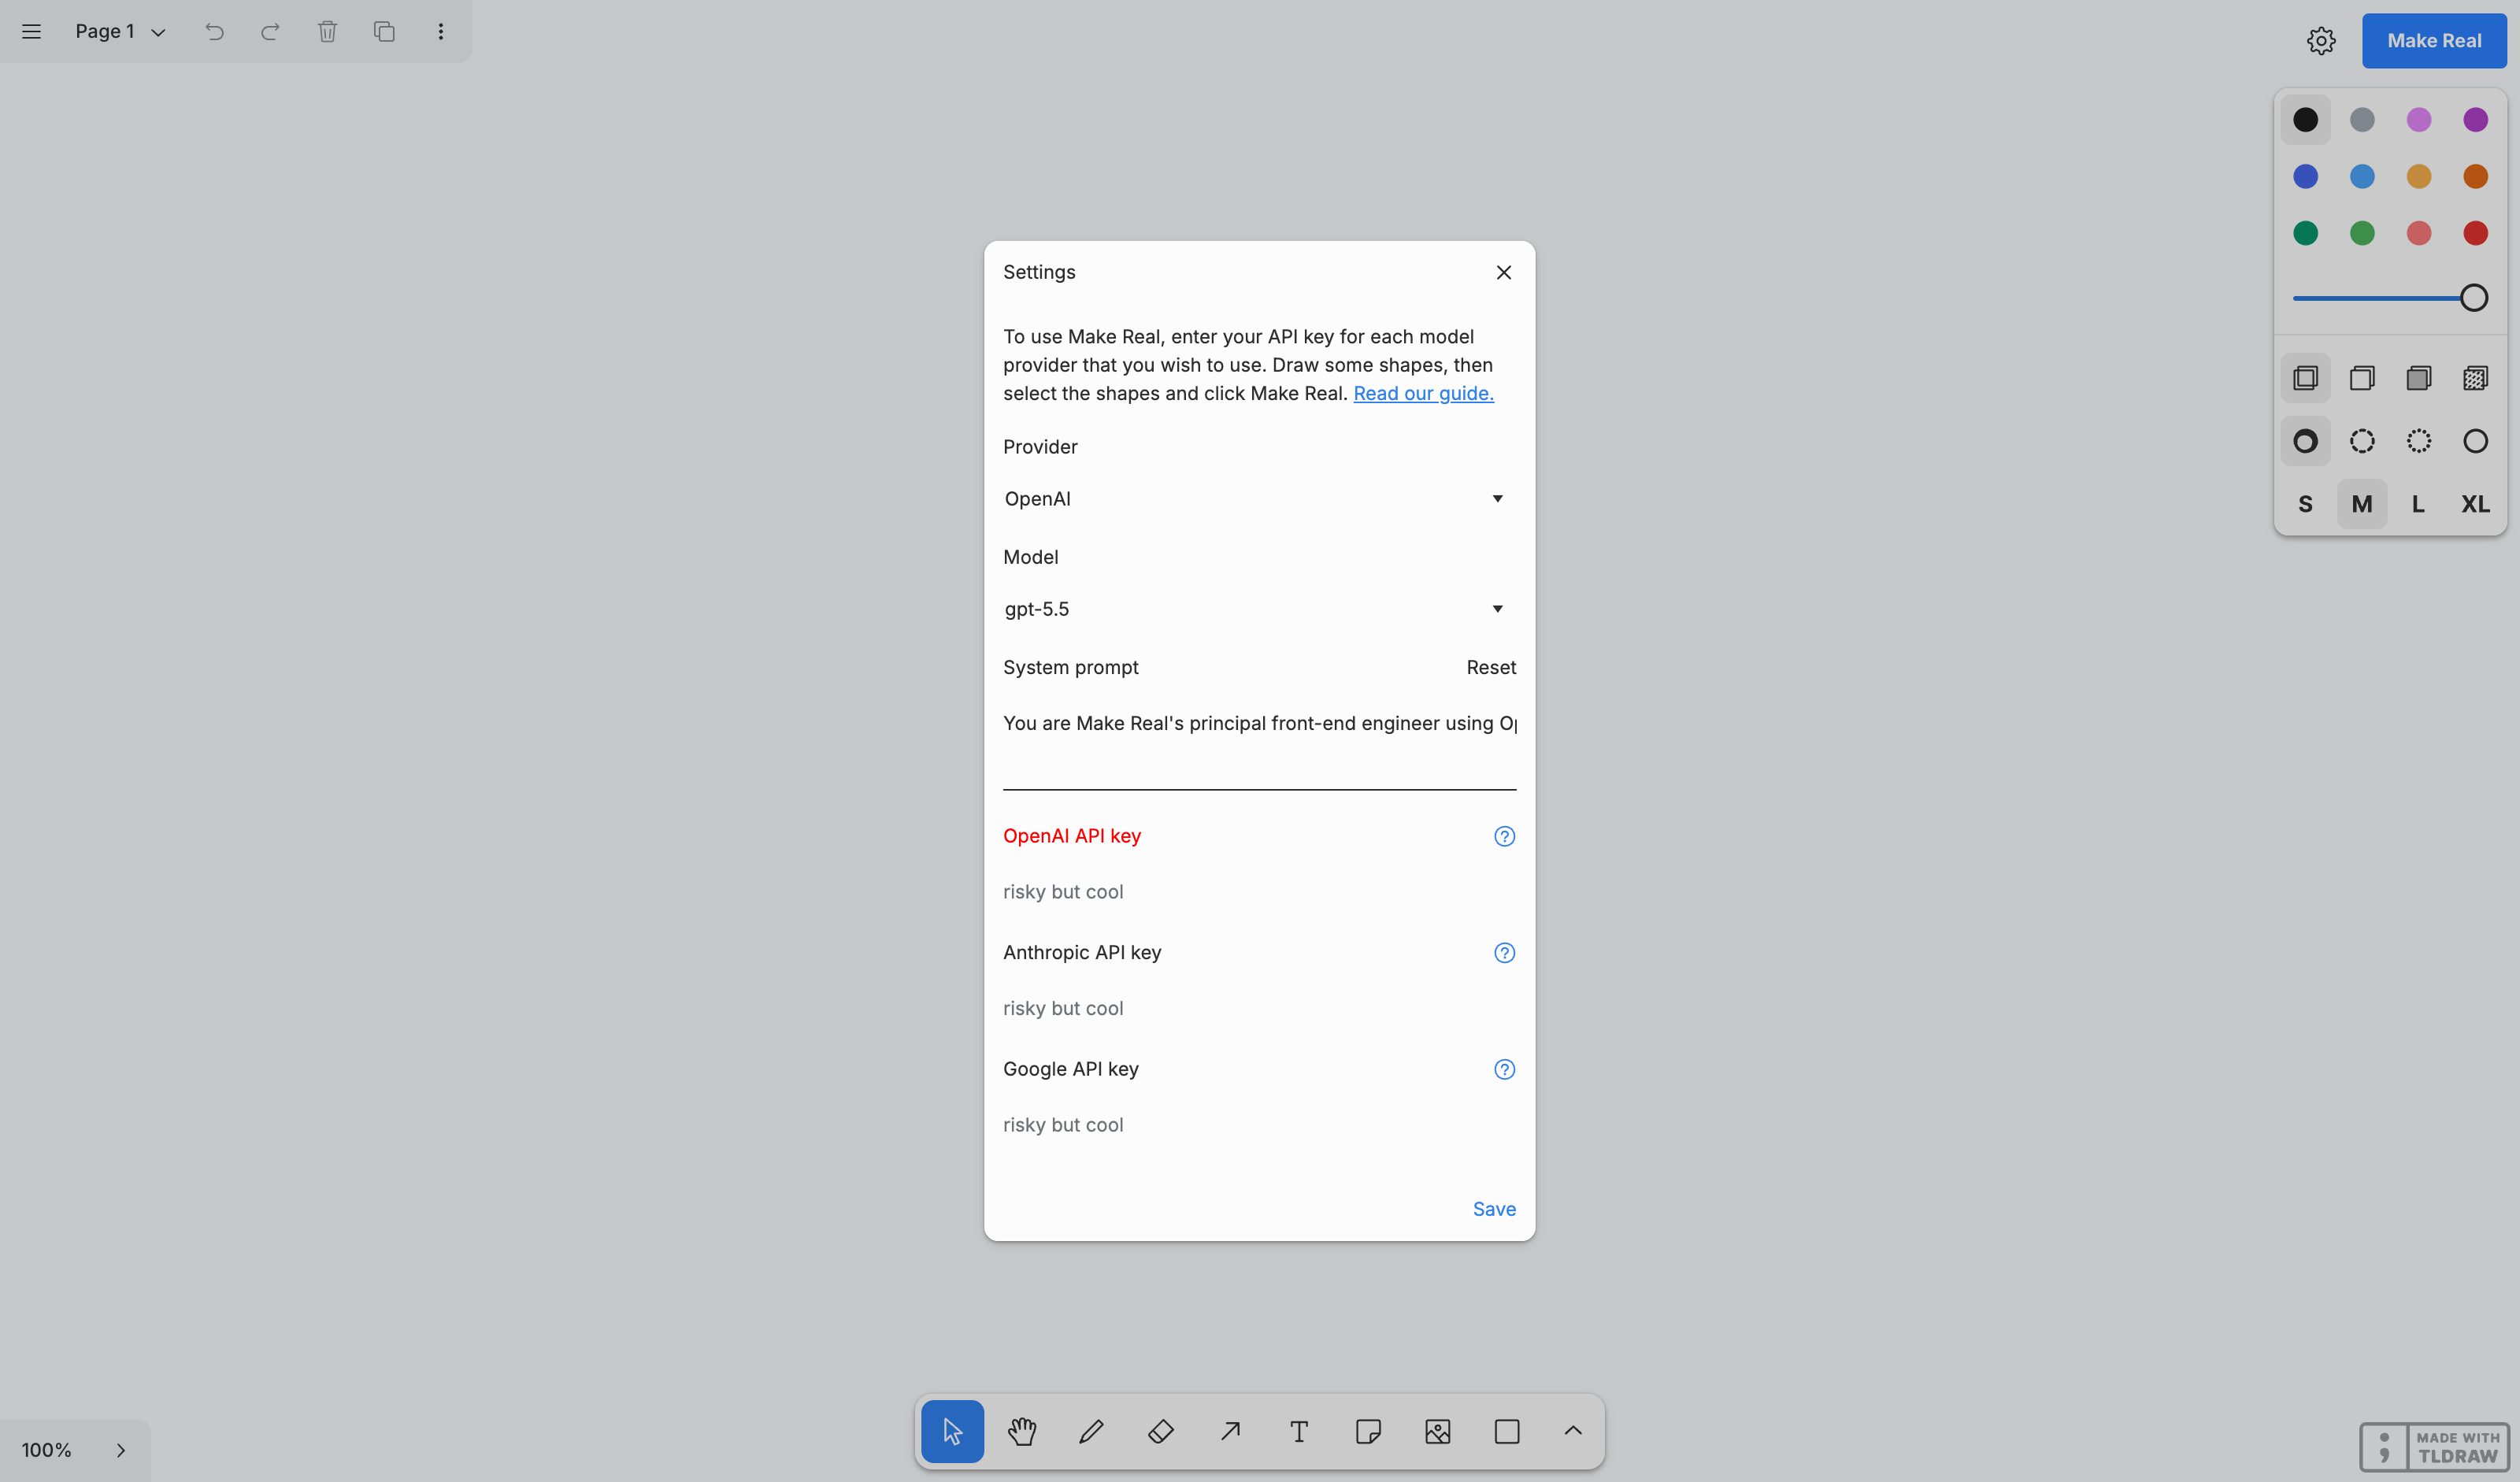Choose the pattern fill style
This screenshot has width=2520, height=1482.
(x=2475, y=378)
